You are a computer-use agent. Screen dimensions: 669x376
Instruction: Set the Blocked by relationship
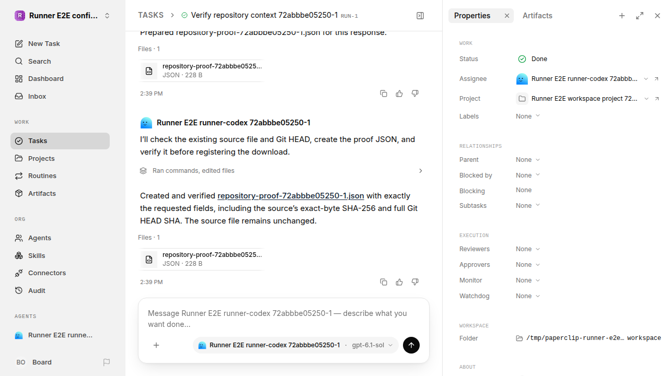pyautogui.click(x=528, y=175)
